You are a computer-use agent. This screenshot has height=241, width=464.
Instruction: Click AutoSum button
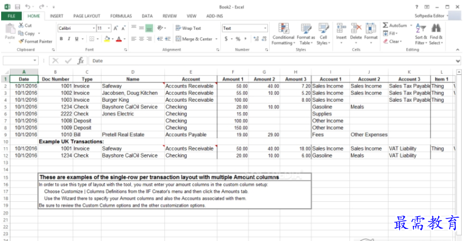tap(395, 25)
